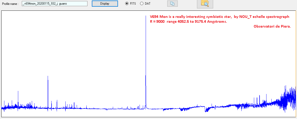This screenshot has height=119, width=297.
Task: Click the Profile name input field
Action: click(55, 4)
